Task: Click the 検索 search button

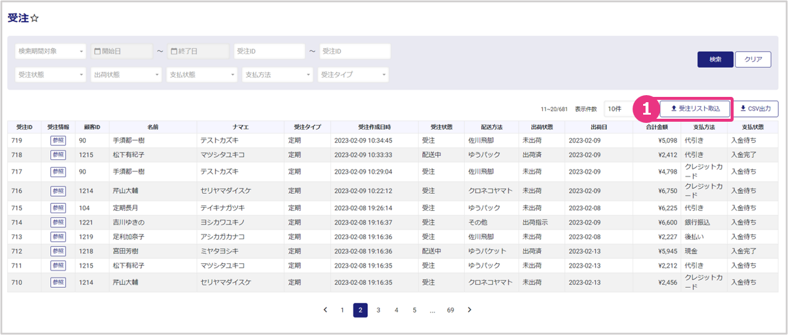Action: [x=715, y=60]
